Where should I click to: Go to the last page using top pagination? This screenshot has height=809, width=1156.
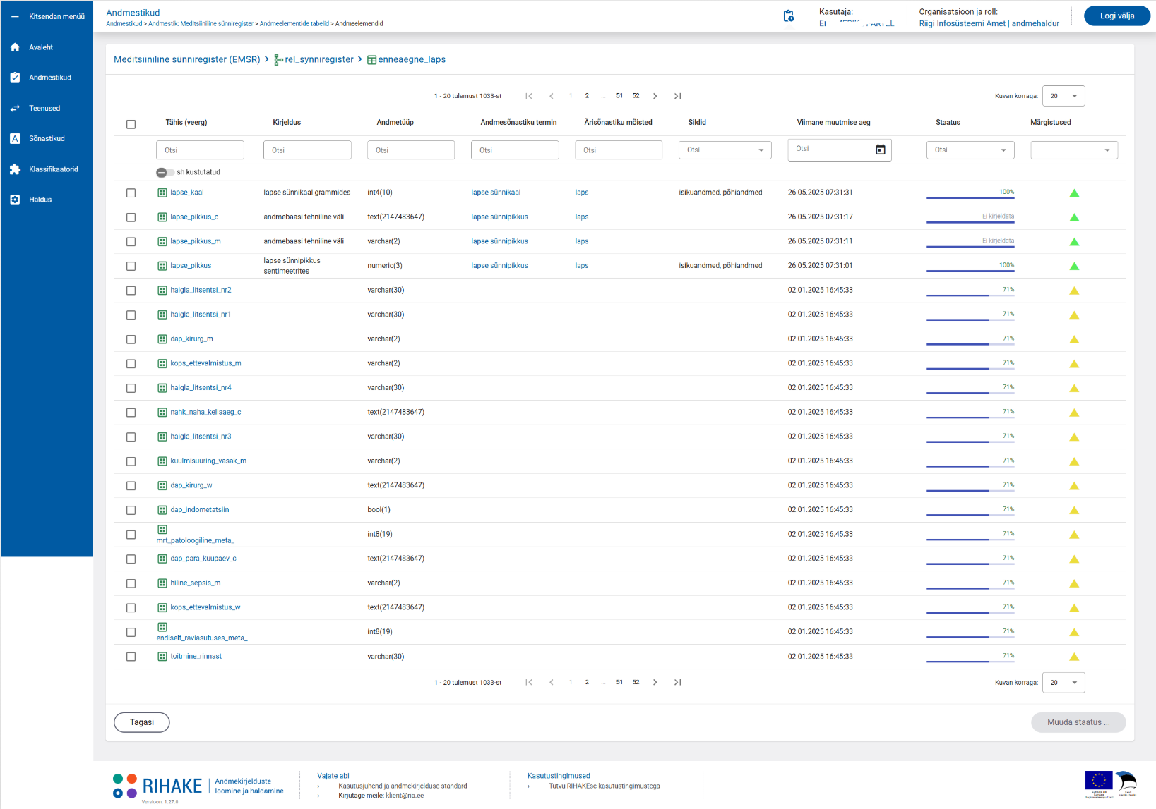(677, 96)
